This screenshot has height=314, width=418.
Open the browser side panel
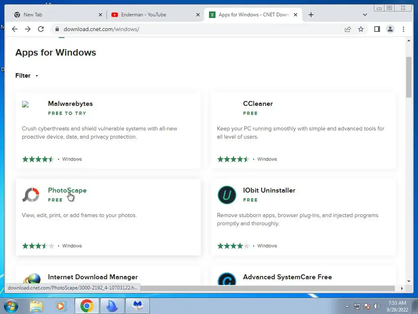[377, 29]
